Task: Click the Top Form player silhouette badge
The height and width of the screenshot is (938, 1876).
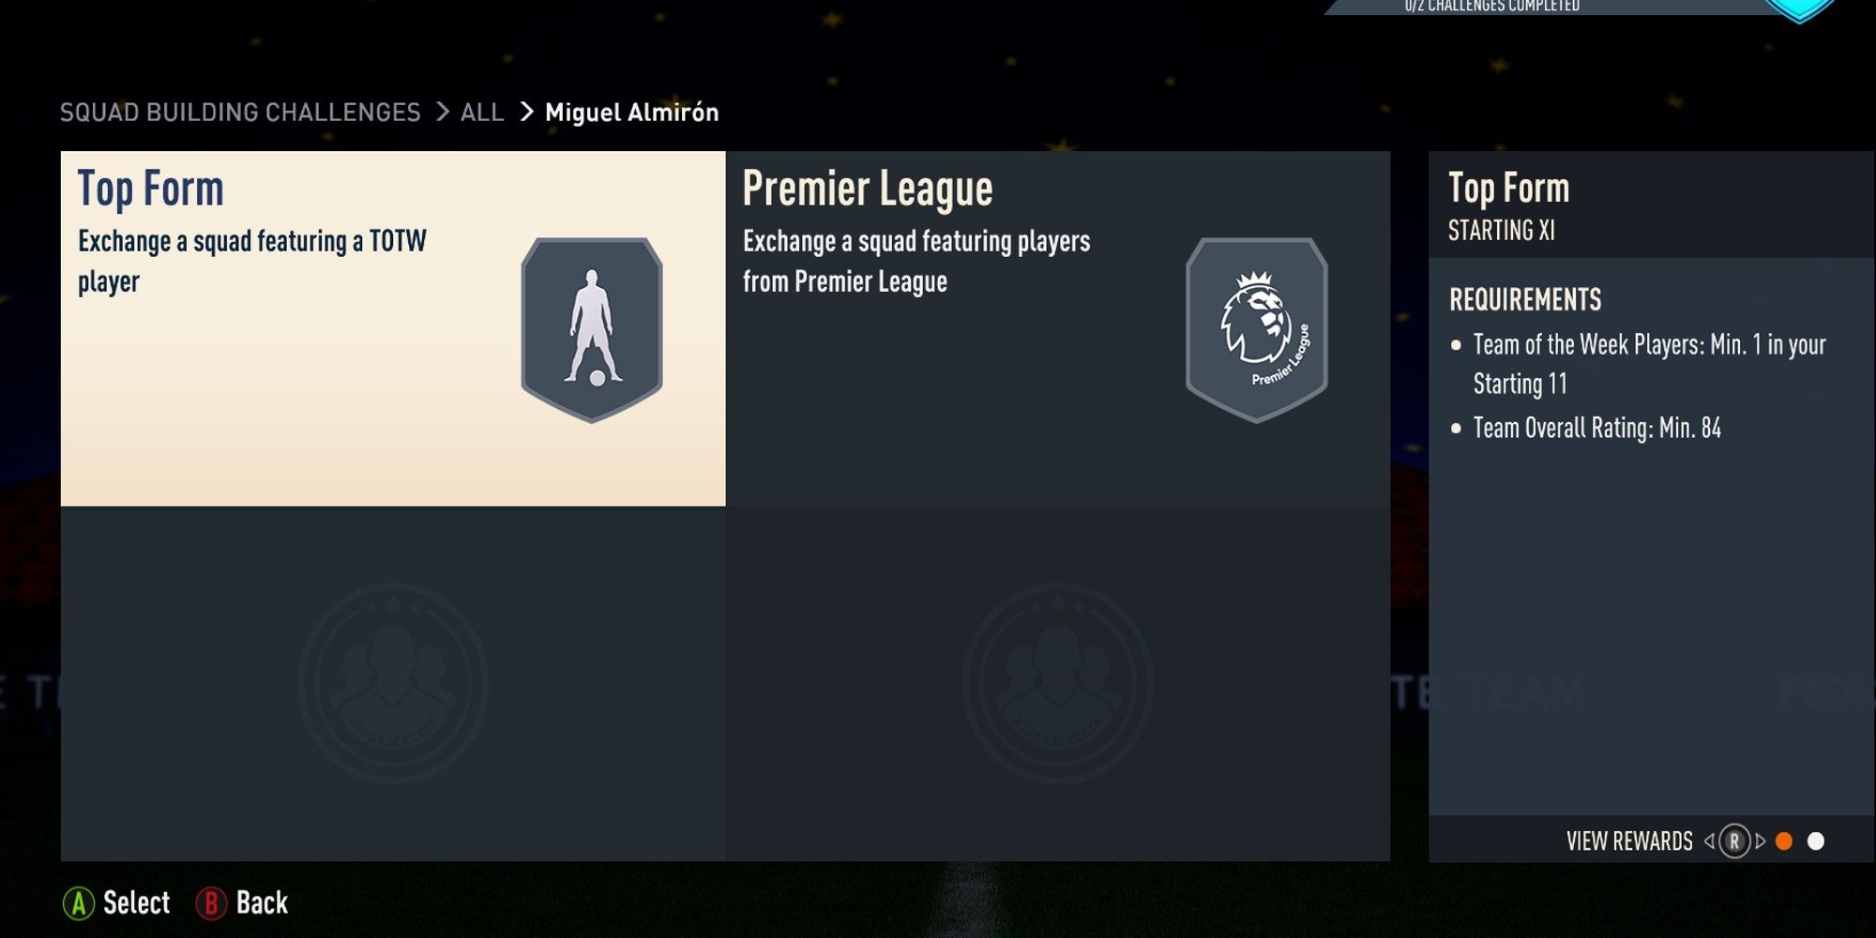Action: tap(592, 330)
